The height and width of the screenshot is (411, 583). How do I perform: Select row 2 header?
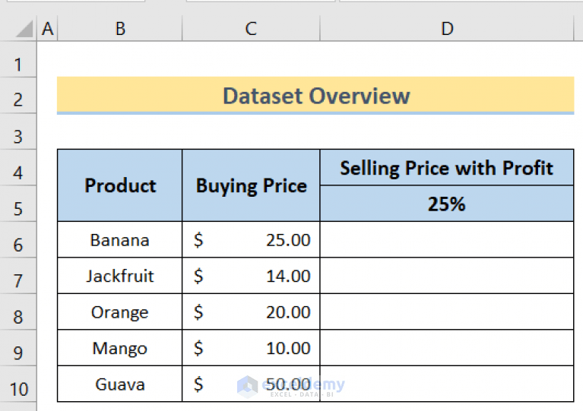coord(17,96)
